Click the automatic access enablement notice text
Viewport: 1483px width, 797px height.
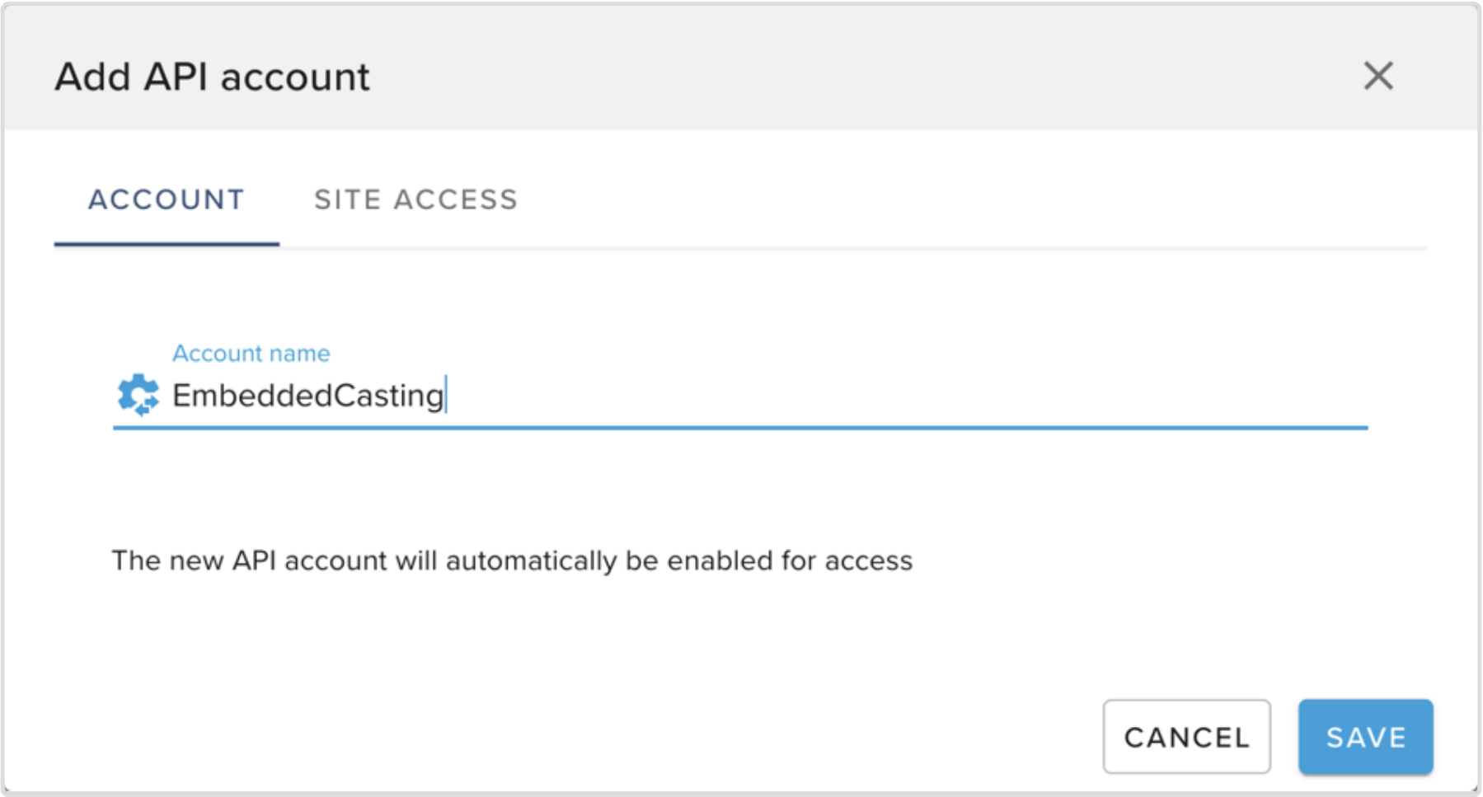coord(511,560)
